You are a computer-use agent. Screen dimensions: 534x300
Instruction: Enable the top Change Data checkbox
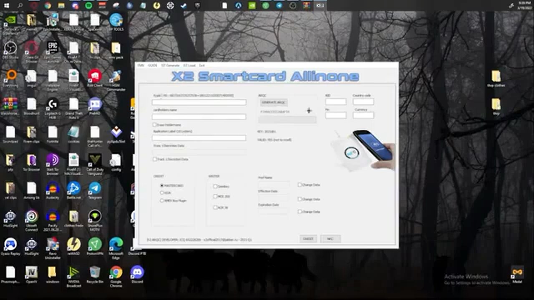tap(300, 185)
